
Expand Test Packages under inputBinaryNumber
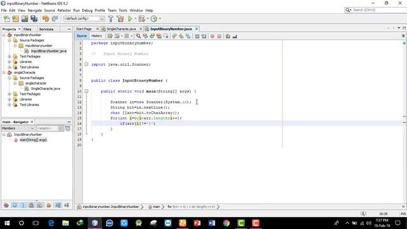coord(10,57)
